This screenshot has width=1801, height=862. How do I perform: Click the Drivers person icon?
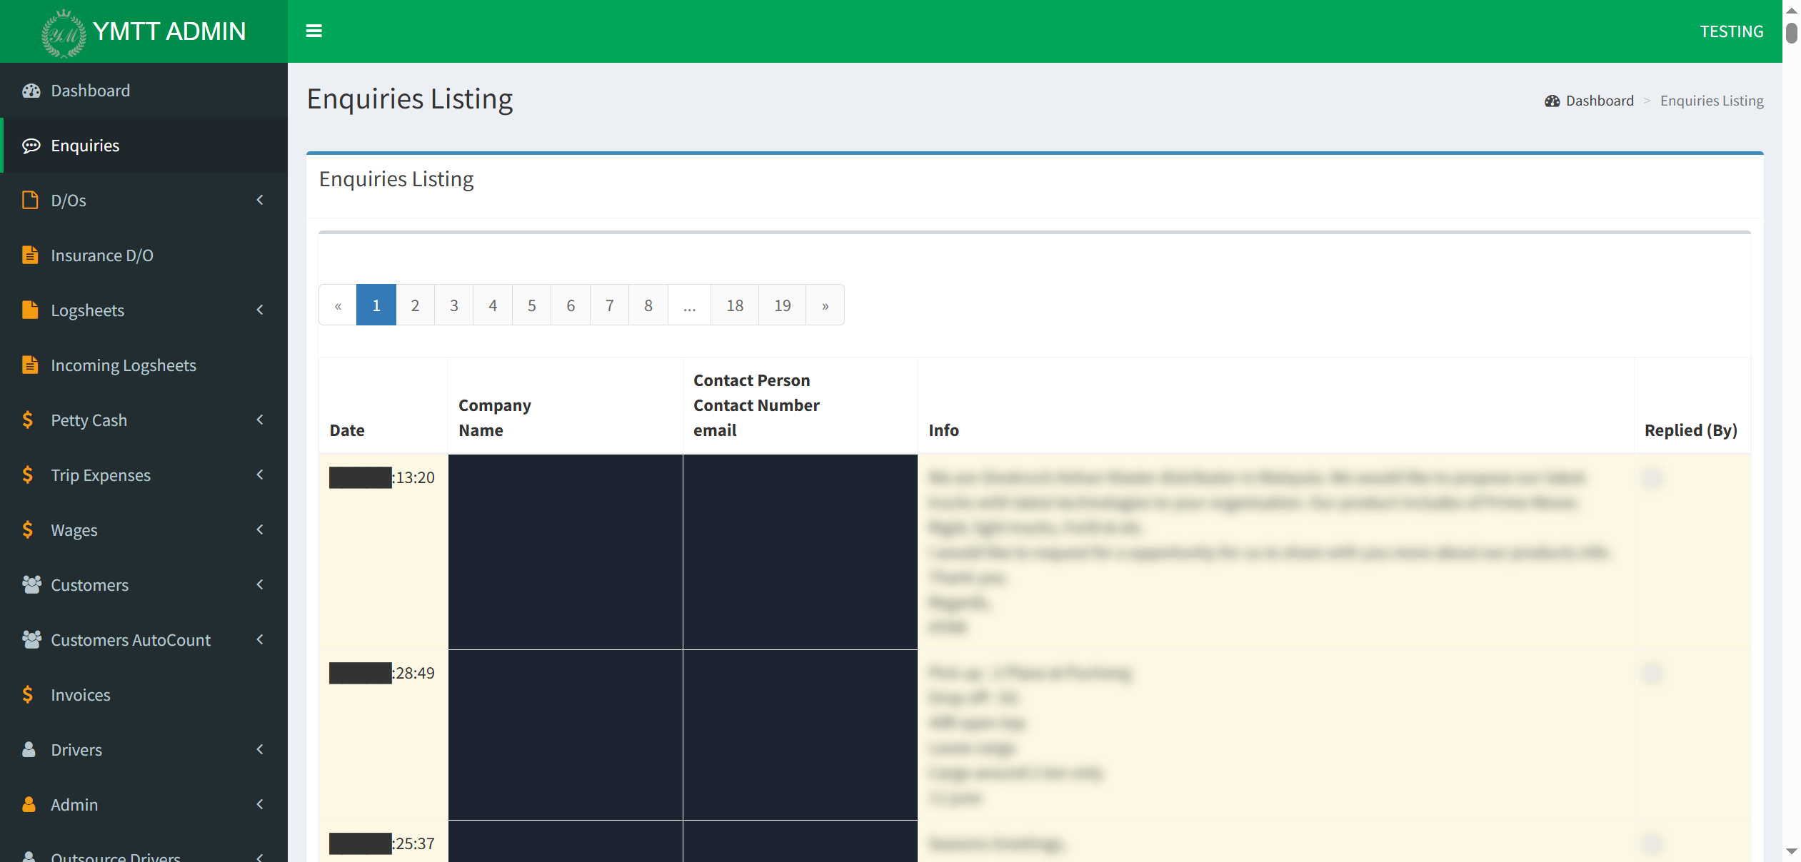pyautogui.click(x=29, y=749)
